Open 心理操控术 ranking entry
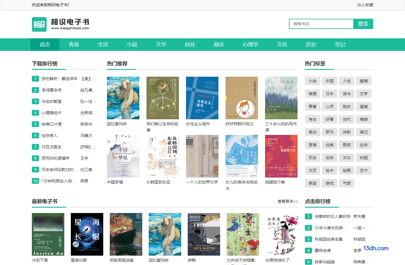 click(x=51, y=113)
